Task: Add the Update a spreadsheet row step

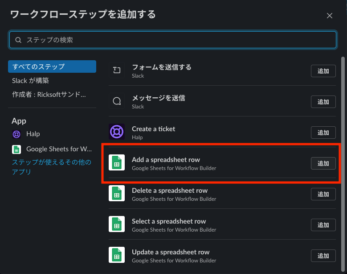Action: 323,256
